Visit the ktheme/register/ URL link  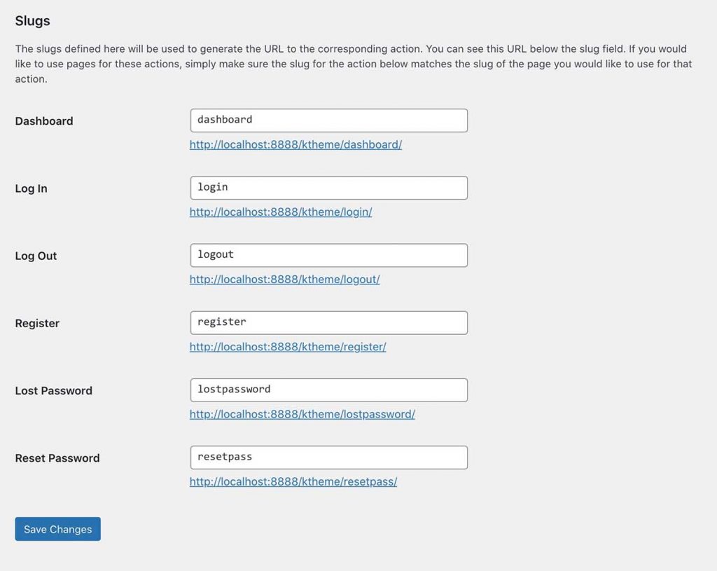288,347
